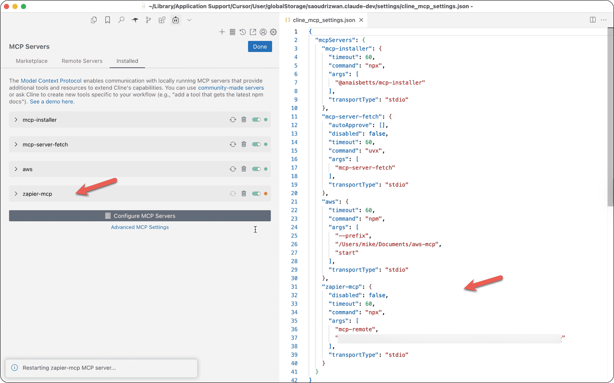Delete the zapier-mcp server
The height and width of the screenshot is (383, 614).
click(x=244, y=194)
